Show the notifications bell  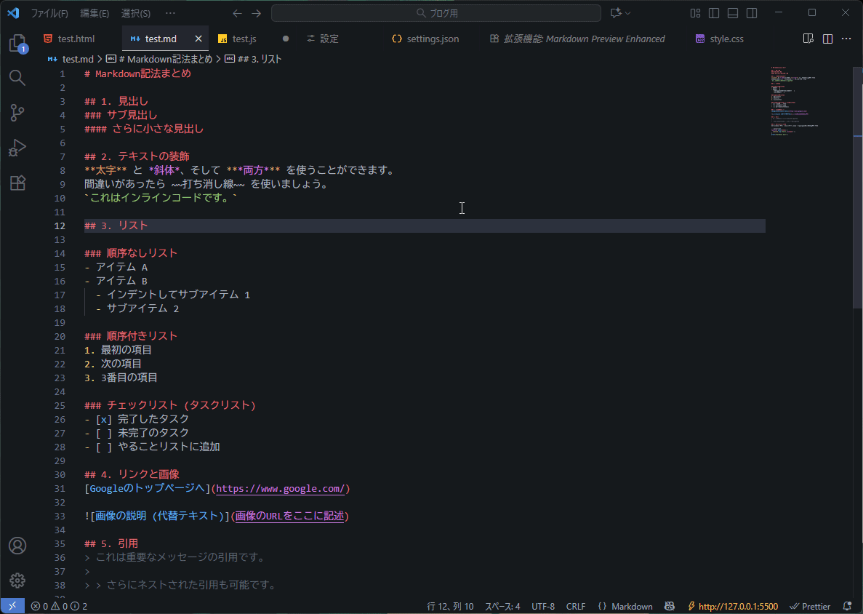pos(846,605)
